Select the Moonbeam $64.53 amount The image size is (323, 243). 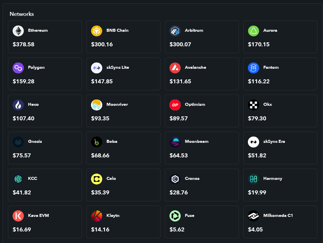tap(179, 155)
